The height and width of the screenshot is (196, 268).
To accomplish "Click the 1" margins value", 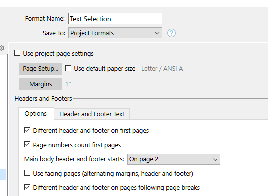I will tap(68, 84).
